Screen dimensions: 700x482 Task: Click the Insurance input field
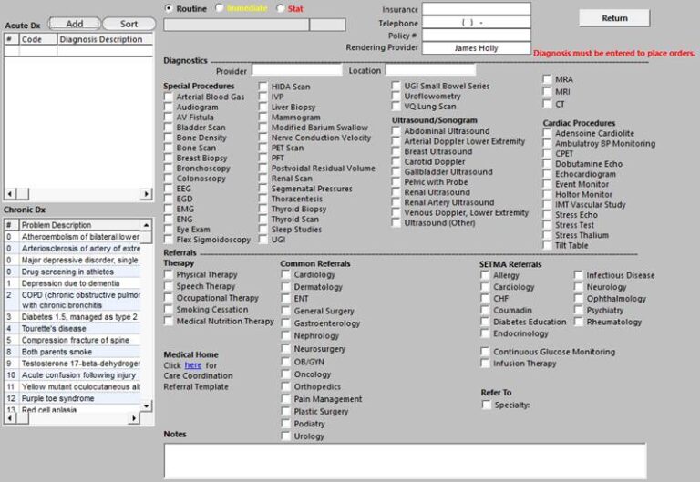(476, 9)
